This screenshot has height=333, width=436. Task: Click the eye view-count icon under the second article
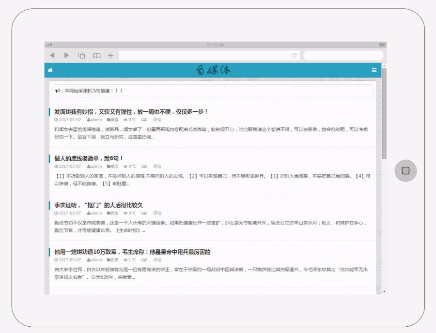click(x=125, y=166)
